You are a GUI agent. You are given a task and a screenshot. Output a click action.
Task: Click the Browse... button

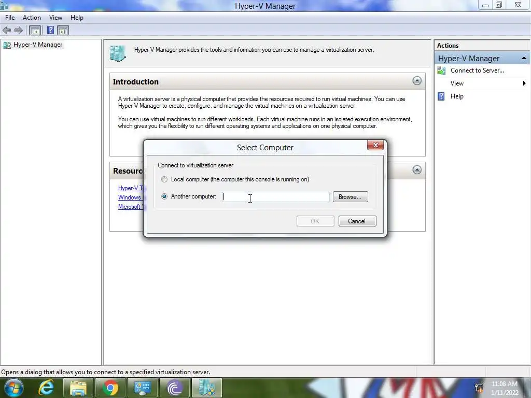[x=350, y=196]
